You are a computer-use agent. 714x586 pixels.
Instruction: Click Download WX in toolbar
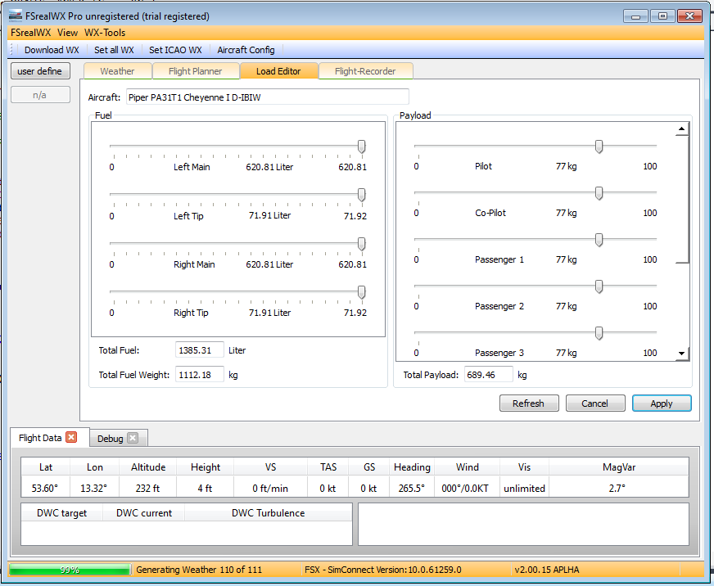[52, 50]
